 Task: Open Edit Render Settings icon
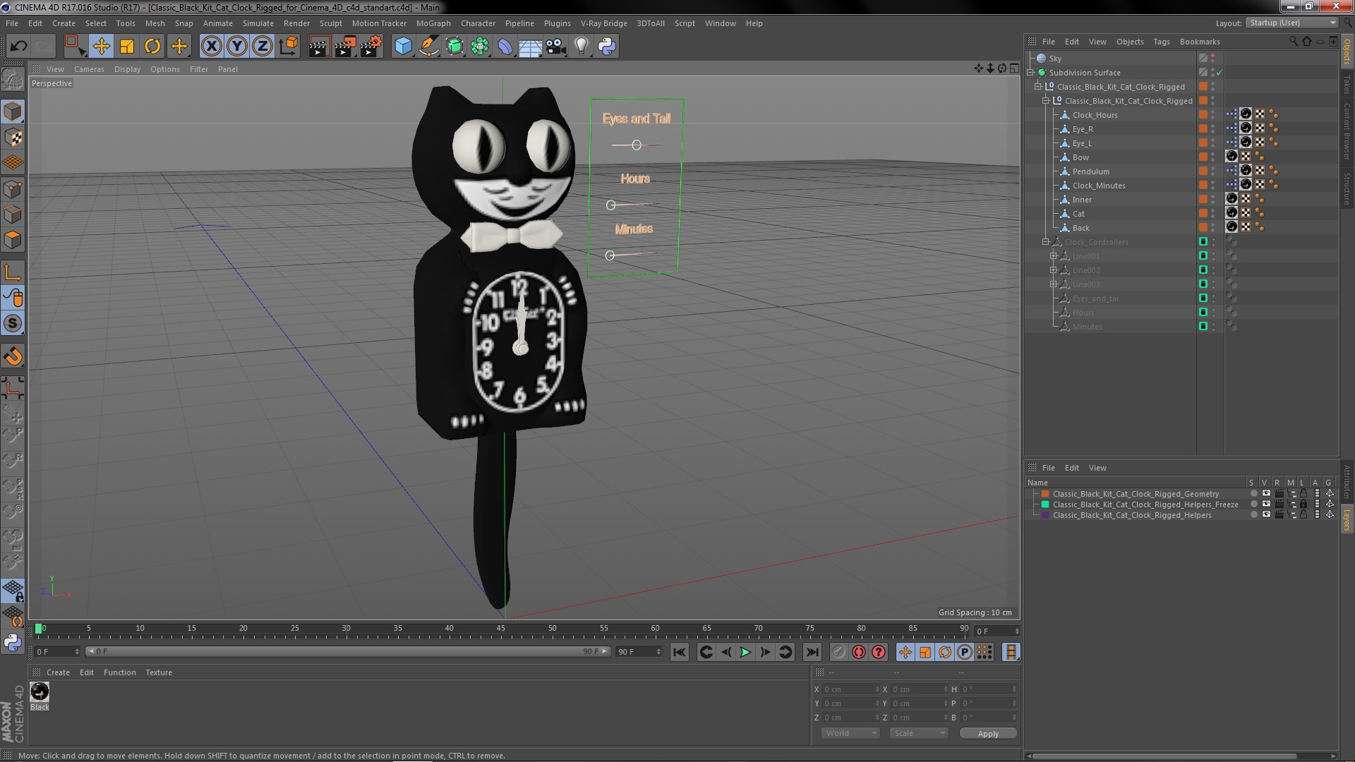coord(371,47)
